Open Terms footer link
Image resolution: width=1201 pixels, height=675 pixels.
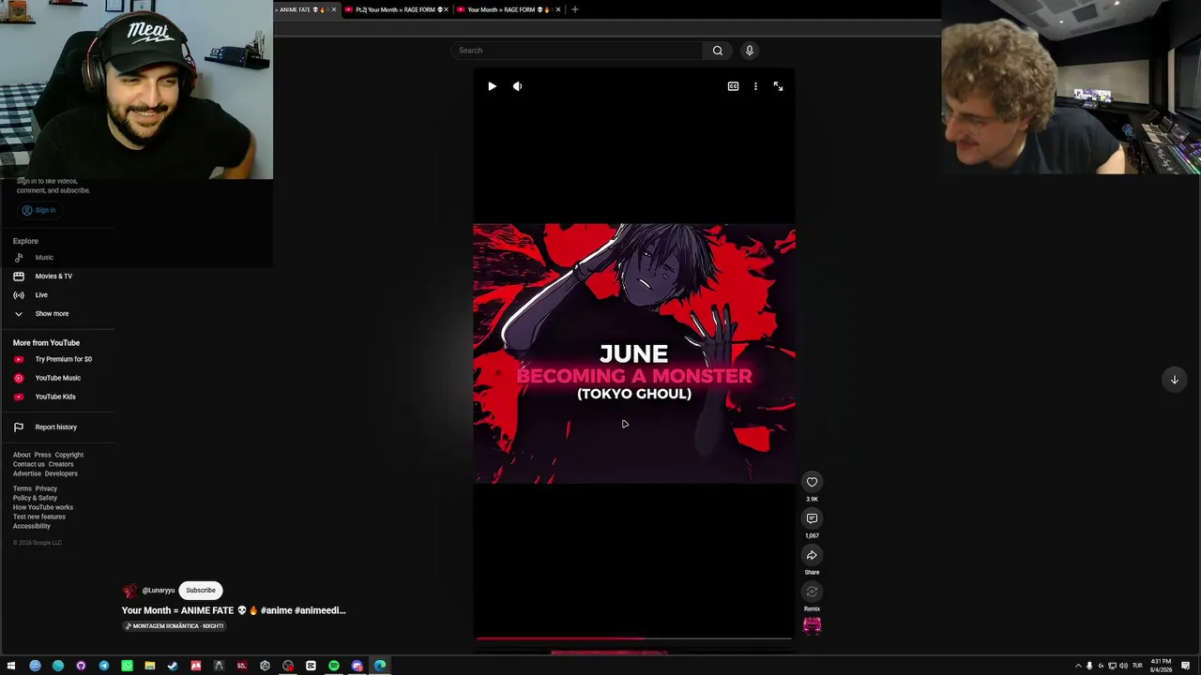[x=23, y=488]
